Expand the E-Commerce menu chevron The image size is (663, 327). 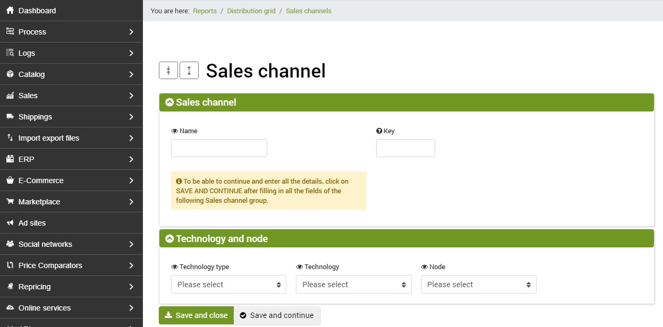click(x=131, y=180)
